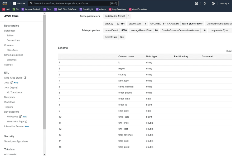This screenshot has height=156, width=232.
Task: Click the averageRecordSize property
Action: [x=141, y=31]
